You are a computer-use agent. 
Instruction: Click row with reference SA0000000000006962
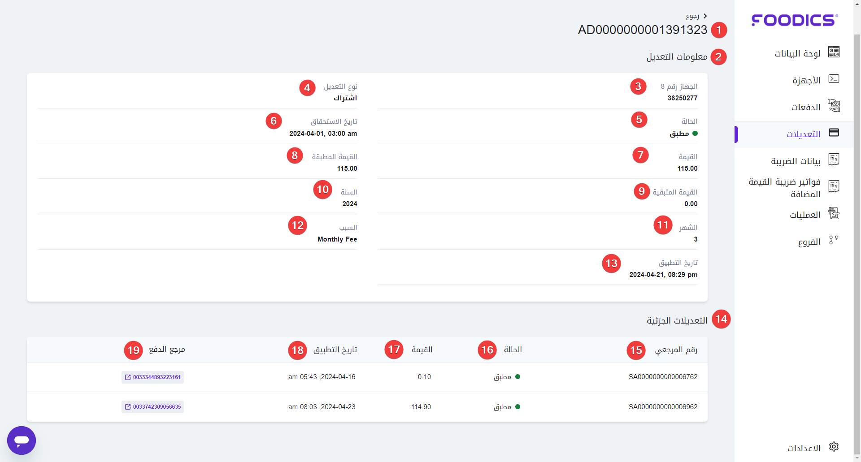click(663, 407)
